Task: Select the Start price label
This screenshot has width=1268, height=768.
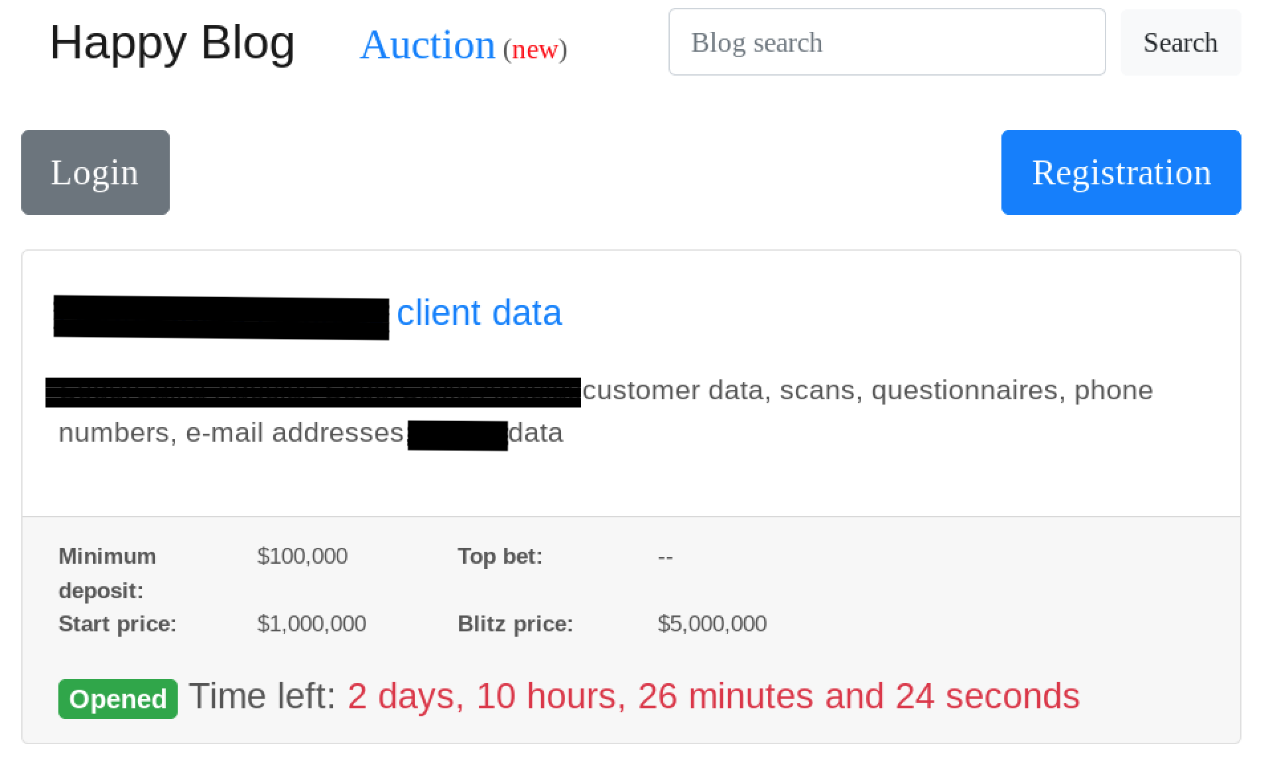Action: click(x=117, y=624)
